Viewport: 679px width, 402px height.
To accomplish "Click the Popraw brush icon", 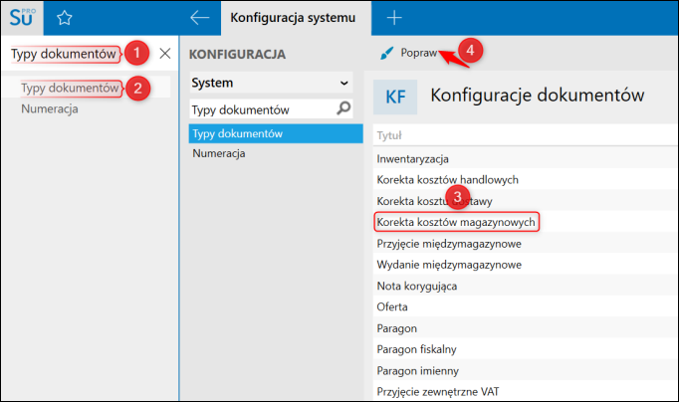I will click(x=387, y=53).
